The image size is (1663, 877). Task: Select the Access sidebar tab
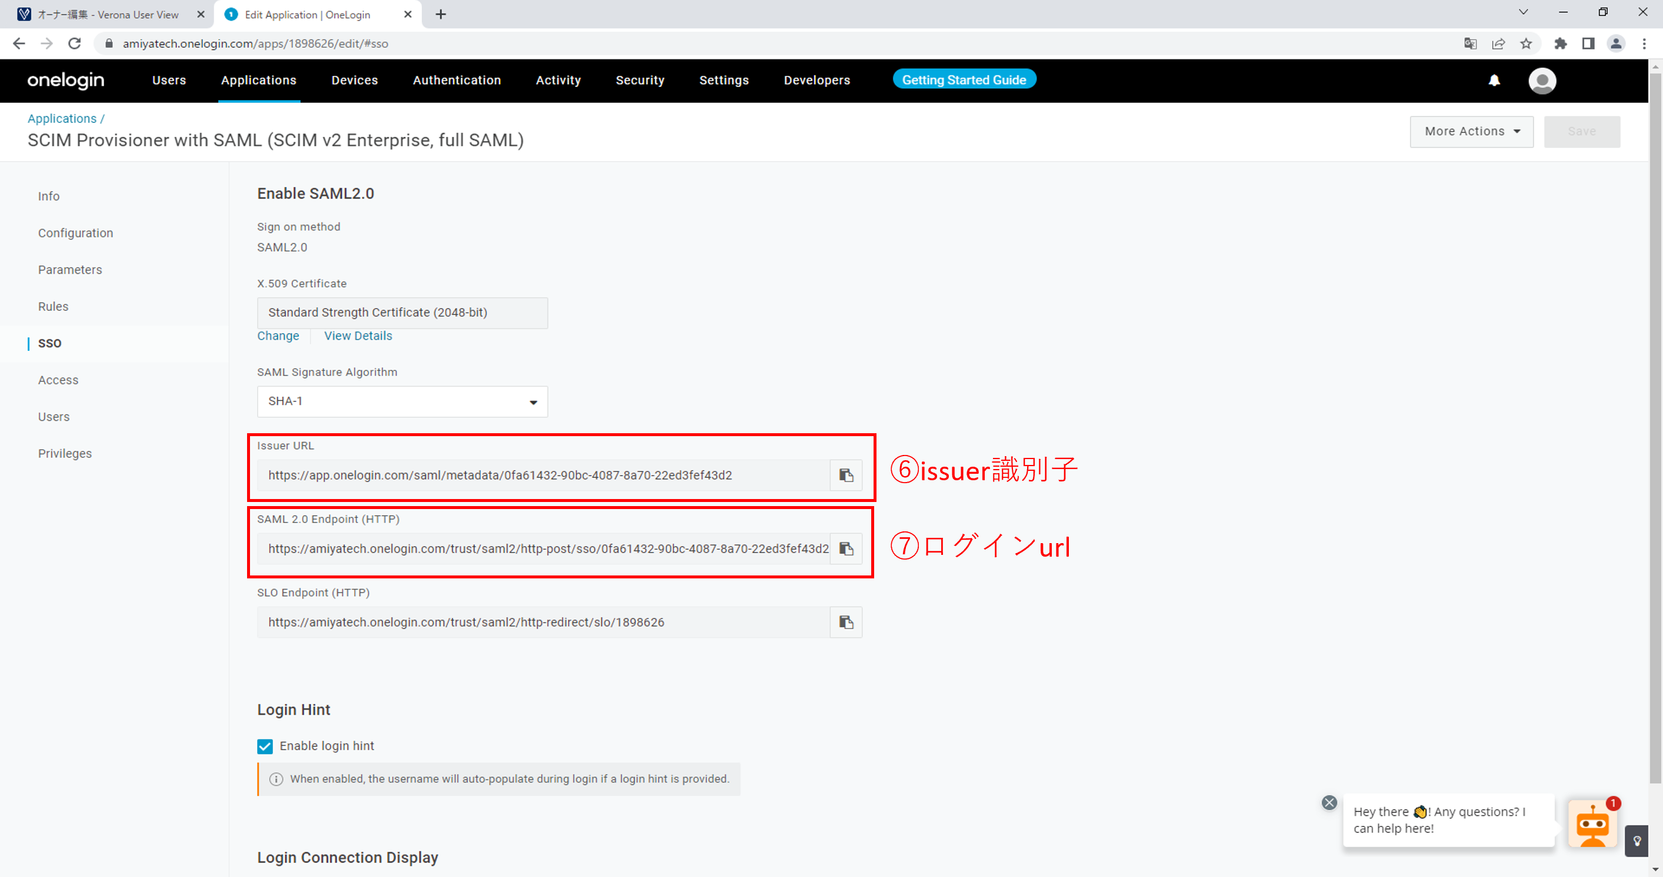coord(58,380)
